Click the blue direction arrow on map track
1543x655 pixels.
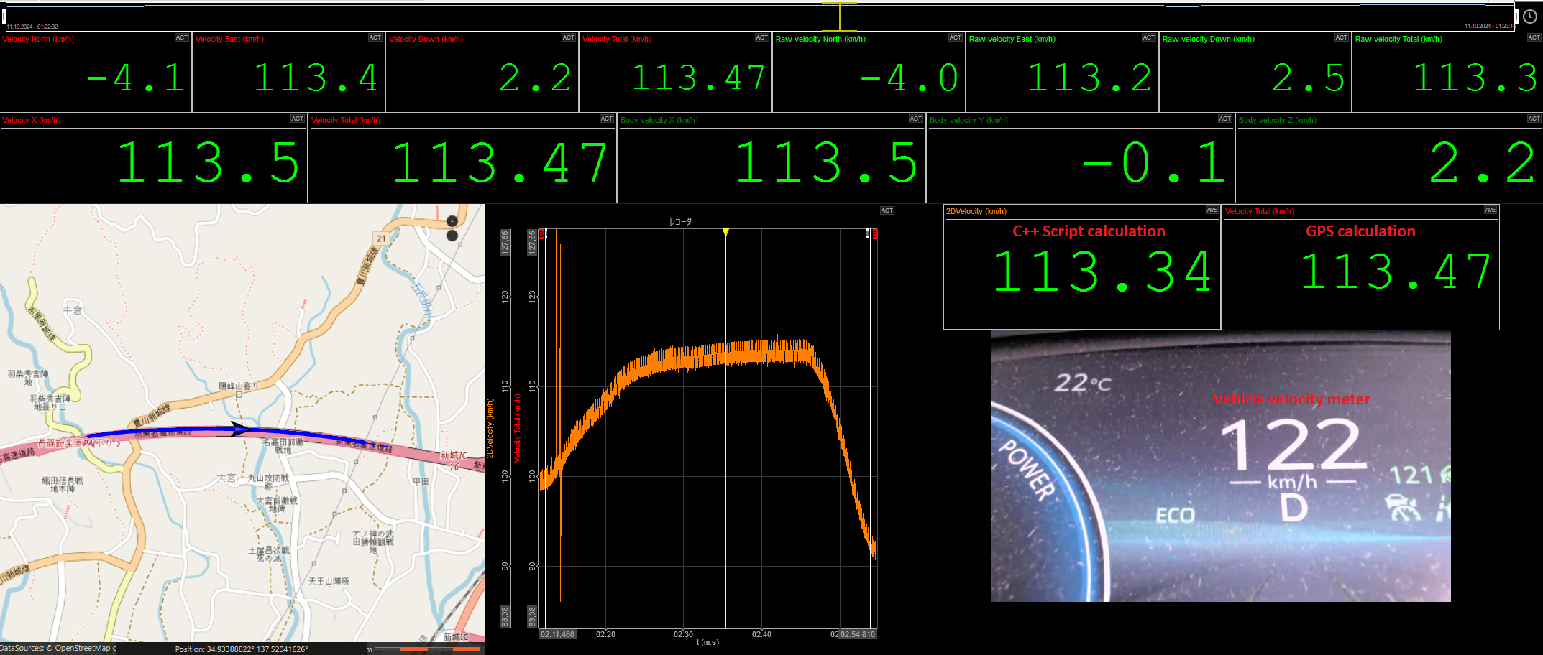(240, 429)
